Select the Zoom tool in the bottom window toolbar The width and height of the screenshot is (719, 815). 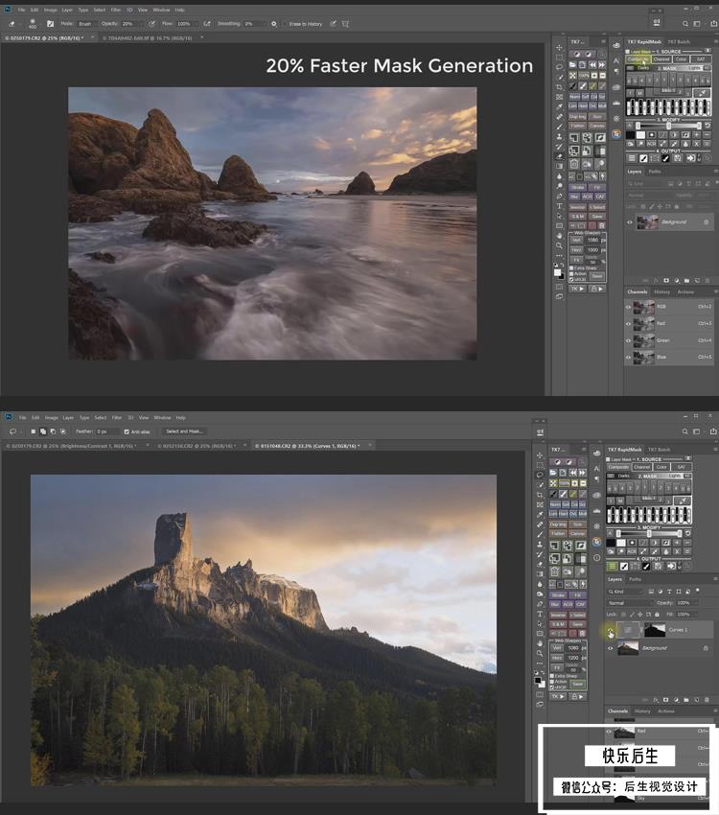(539, 653)
